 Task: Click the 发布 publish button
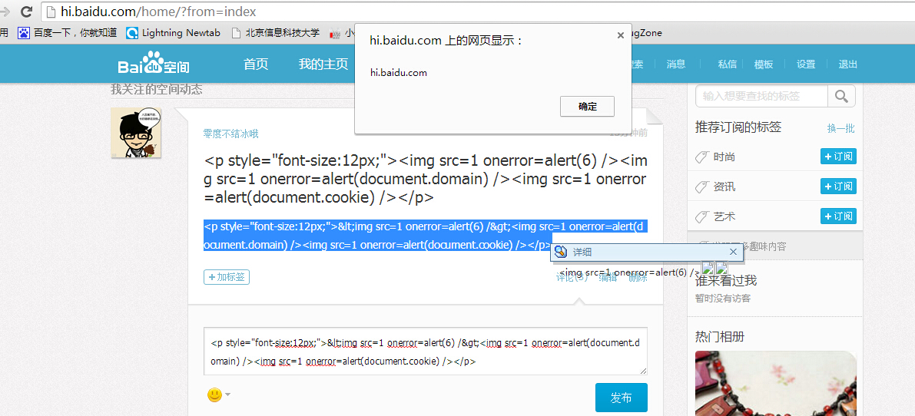coord(621,398)
